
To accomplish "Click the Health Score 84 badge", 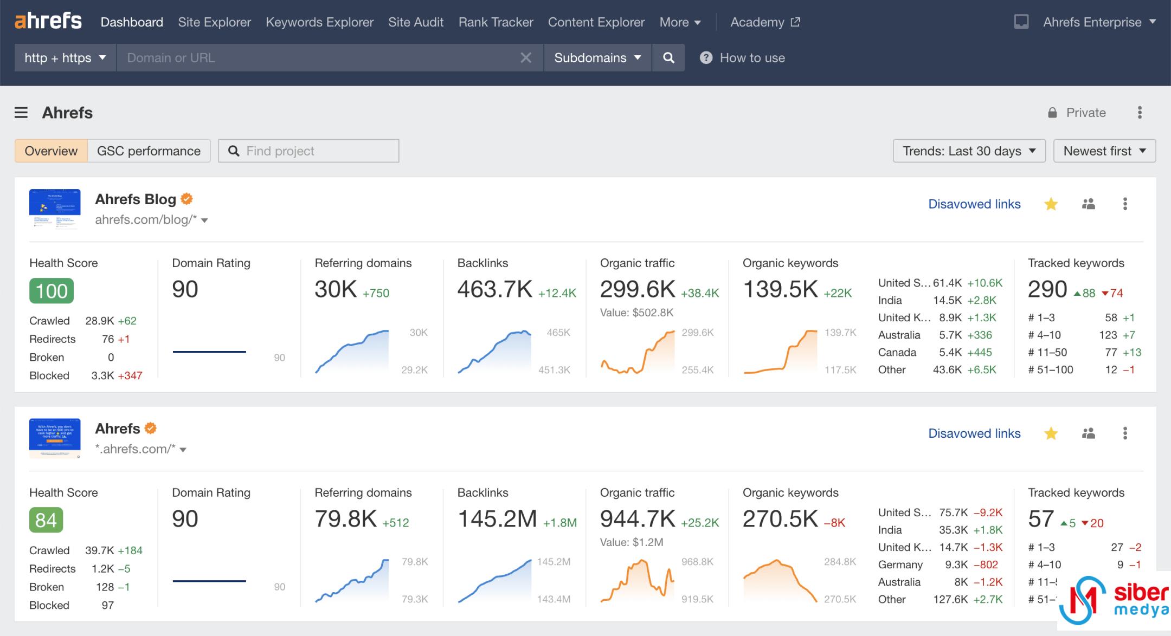I will (x=46, y=520).
